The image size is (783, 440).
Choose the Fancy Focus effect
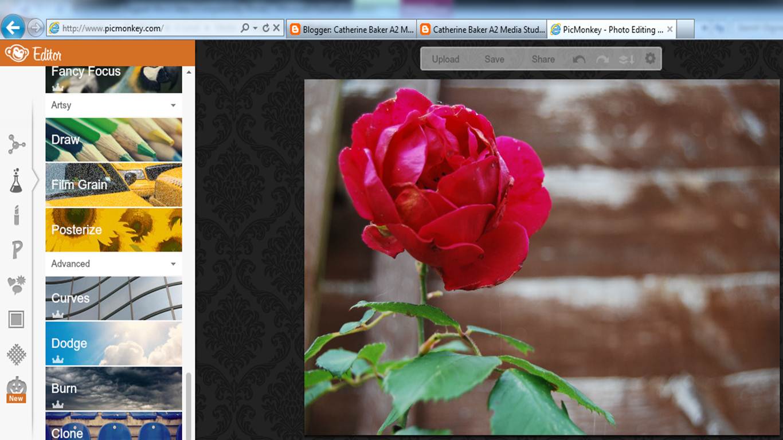114,80
